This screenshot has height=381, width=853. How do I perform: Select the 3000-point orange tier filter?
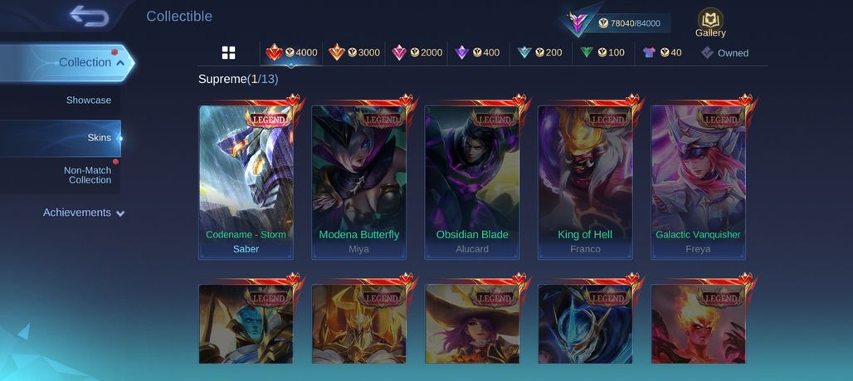354,53
